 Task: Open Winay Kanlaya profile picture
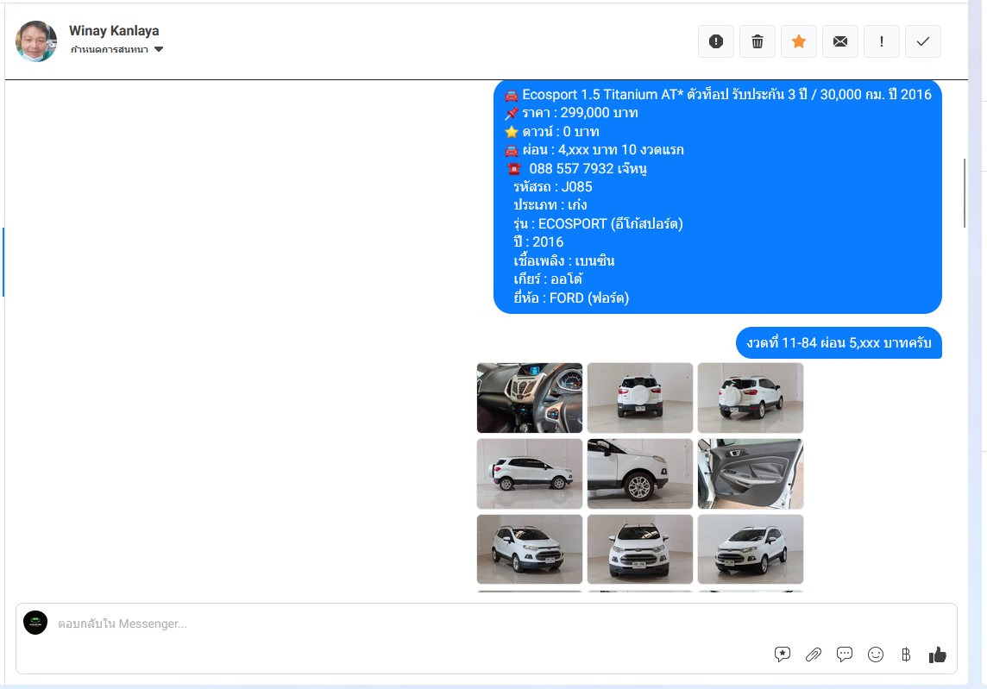[x=36, y=41]
